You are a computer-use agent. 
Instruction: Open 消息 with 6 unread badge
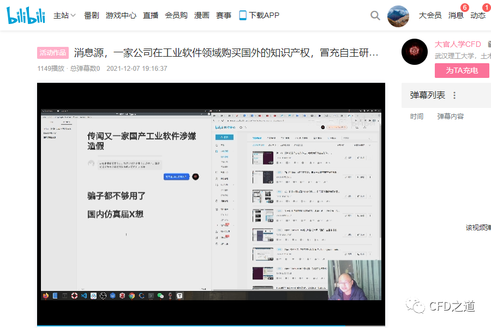point(456,15)
